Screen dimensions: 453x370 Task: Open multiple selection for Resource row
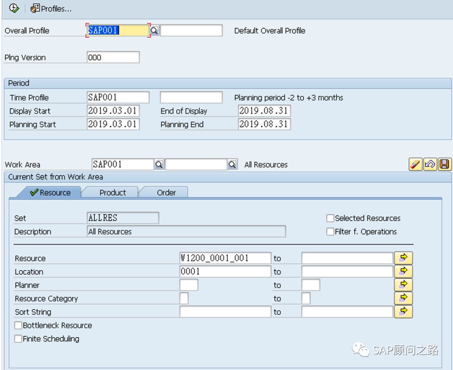pos(404,258)
